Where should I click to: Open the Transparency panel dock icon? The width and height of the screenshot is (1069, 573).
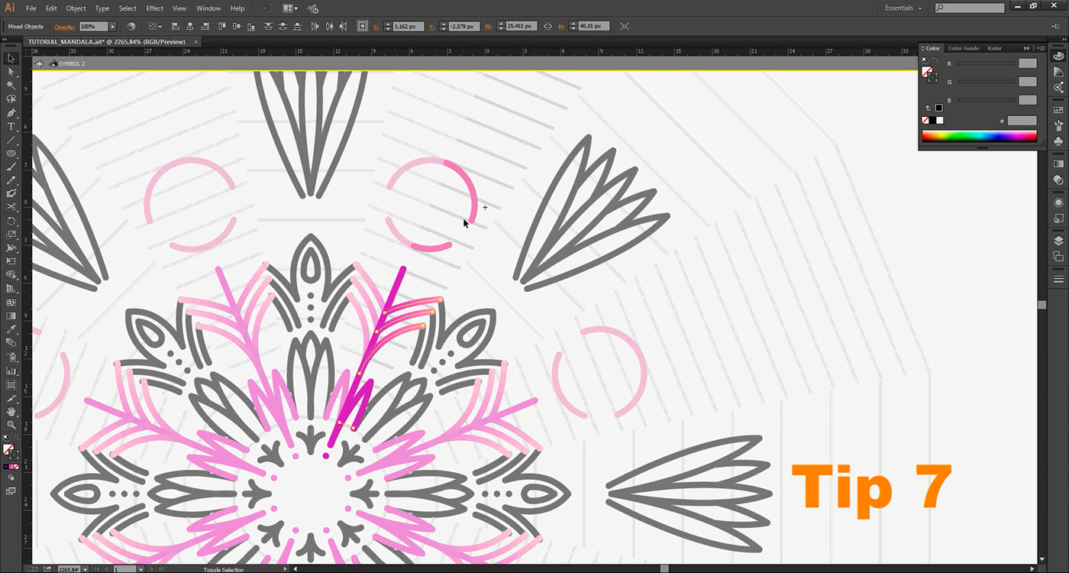coord(1058,180)
